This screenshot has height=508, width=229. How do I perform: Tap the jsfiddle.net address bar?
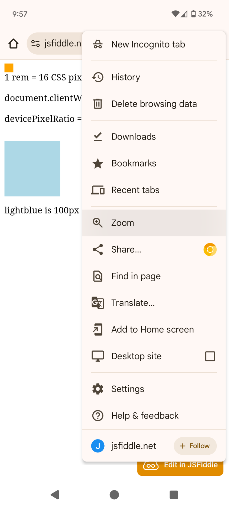click(55, 43)
